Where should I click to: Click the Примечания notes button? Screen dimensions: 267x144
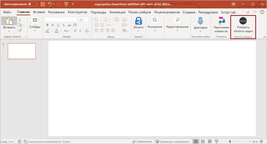coord(142,142)
